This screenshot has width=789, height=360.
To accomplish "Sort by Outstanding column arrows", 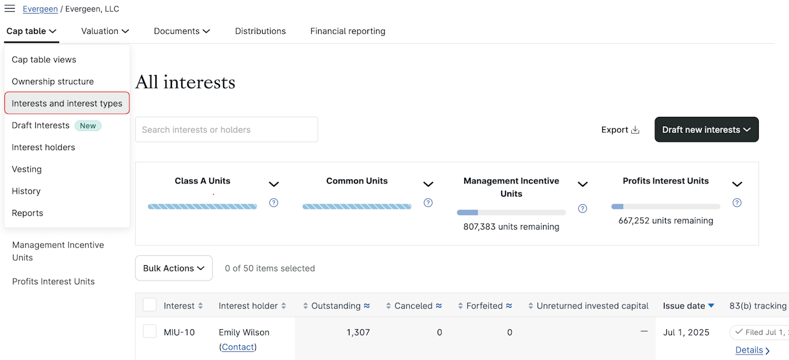I will [x=306, y=306].
